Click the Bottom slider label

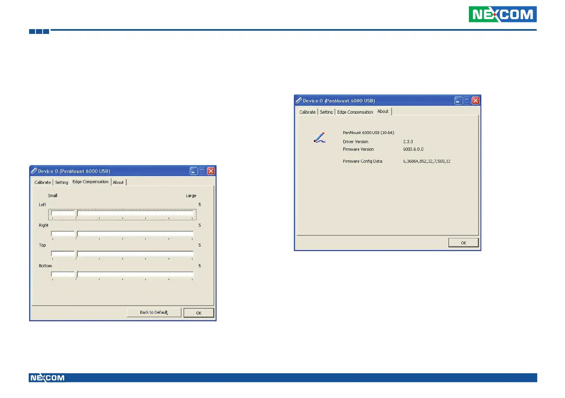(45, 266)
